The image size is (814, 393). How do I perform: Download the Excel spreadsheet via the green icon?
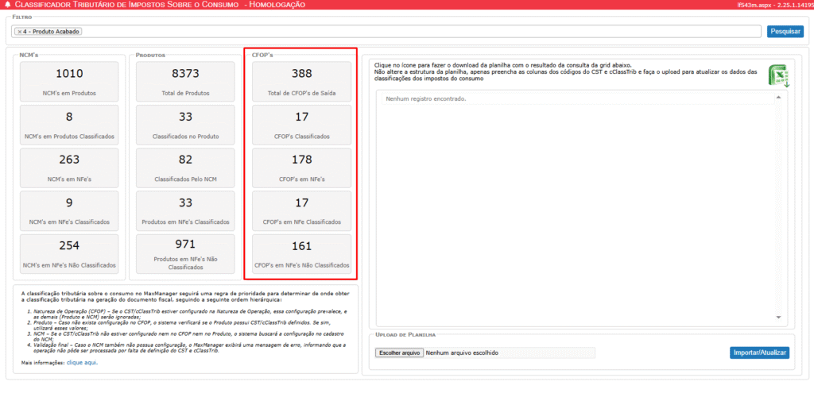click(777, 76)
